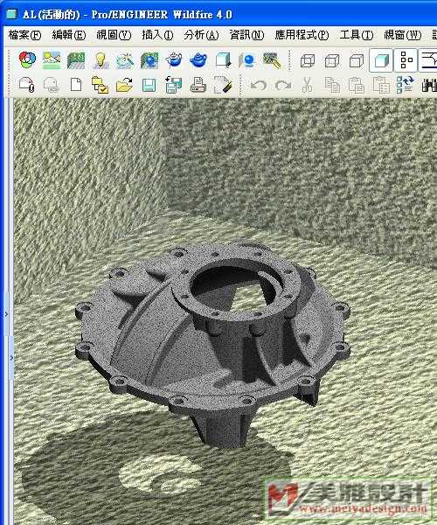Viewport: 437px width, 525px height.
Task: Open the 視圖(V) menu
Action: click(x=114, y=35)
